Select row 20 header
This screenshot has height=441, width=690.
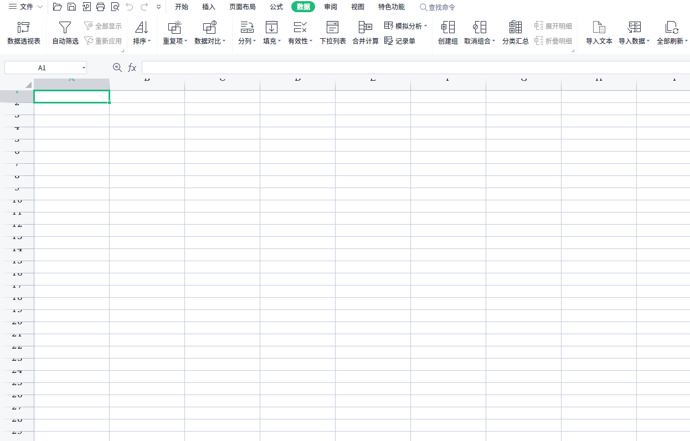click(17, 328)
